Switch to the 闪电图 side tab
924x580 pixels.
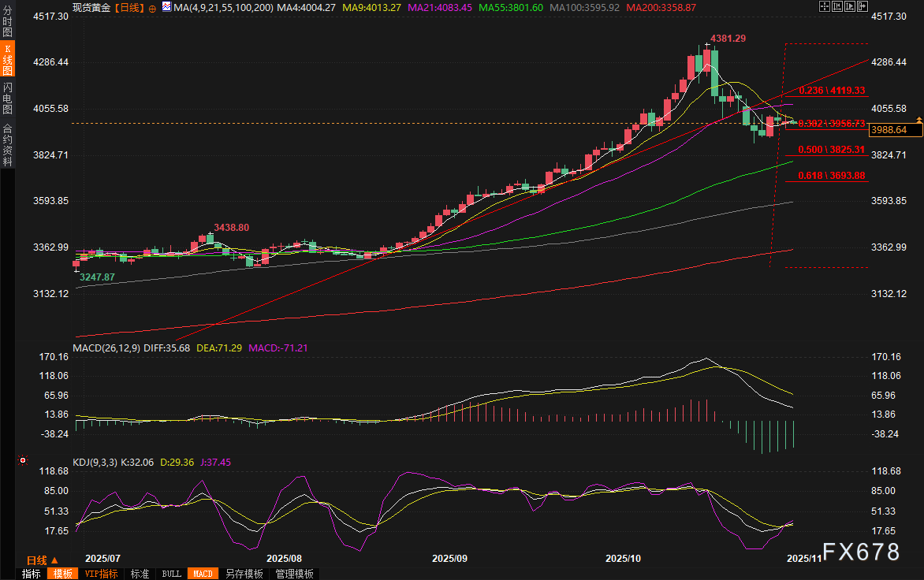click(x=7, y=97)
